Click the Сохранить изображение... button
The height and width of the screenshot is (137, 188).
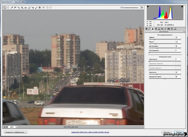click(15, 132)
